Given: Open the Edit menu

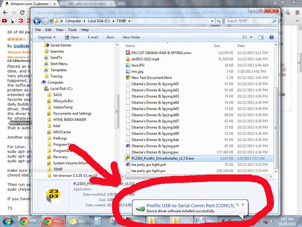Looking at the screenshot, I should [48, 30].
